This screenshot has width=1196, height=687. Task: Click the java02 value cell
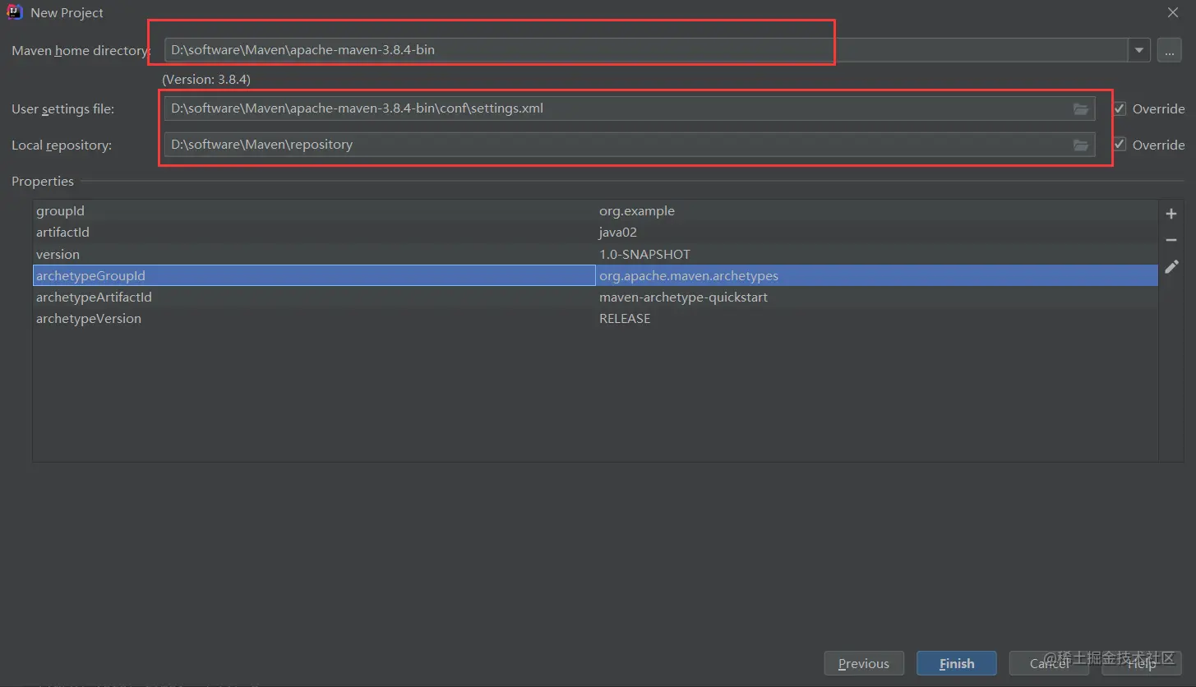(878, 233)
